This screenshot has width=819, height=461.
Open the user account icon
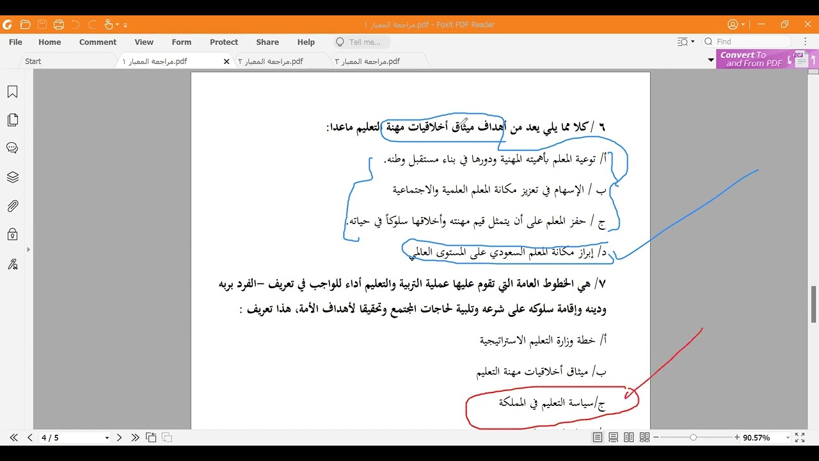(733, 24)
